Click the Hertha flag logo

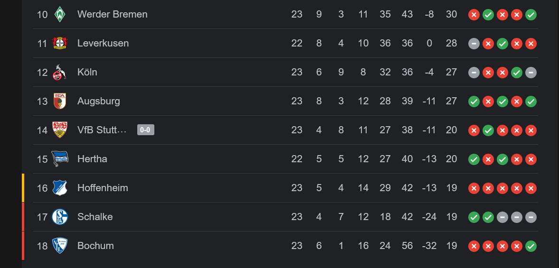(x=59, y=159)
